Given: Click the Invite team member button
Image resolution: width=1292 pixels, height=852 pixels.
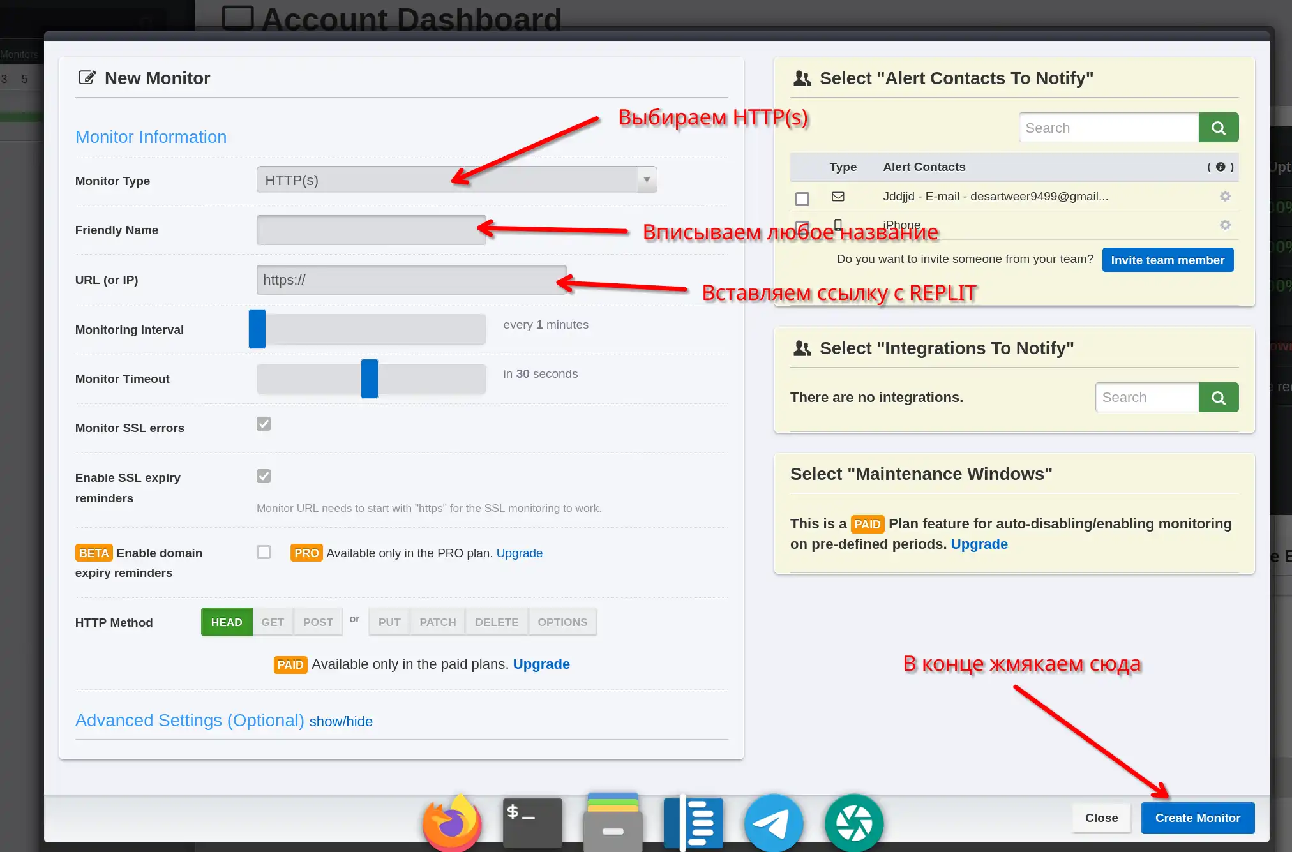Looking at the screenshot, I should 1168,258.
